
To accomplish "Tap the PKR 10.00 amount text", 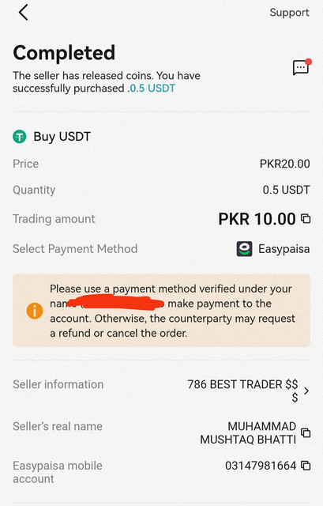I will (257, 219).
